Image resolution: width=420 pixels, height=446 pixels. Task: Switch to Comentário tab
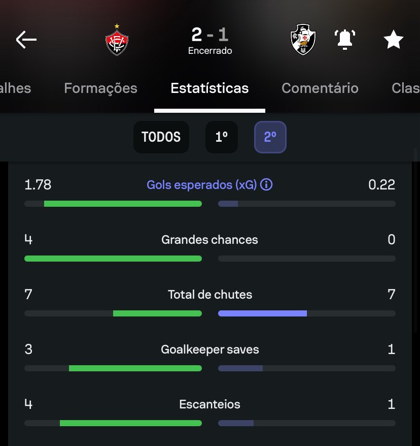click(x=320, y=88)
